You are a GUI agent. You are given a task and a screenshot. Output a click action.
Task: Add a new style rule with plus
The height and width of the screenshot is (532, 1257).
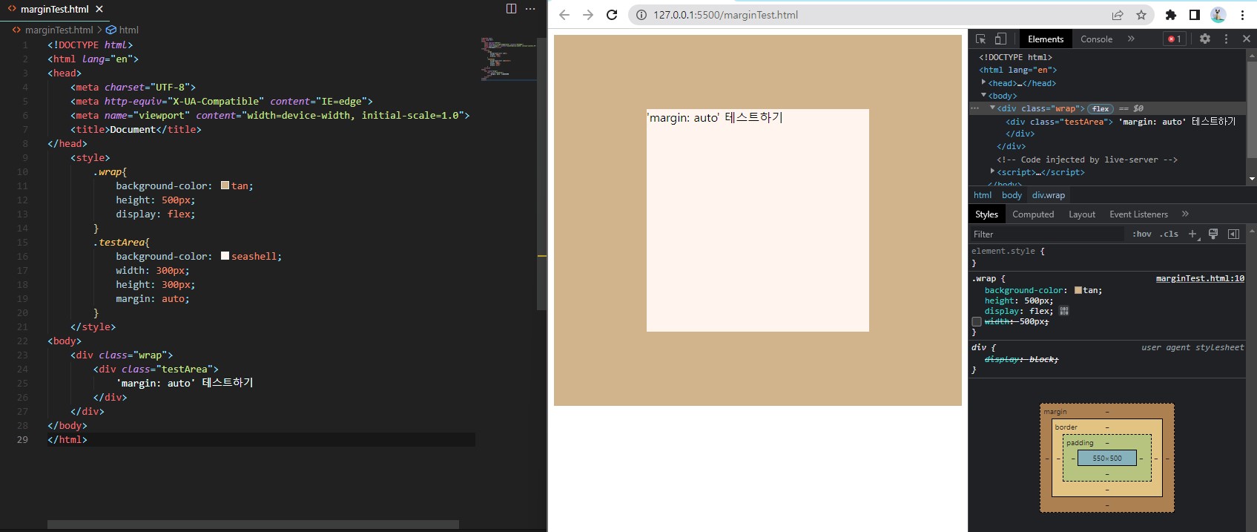(1192, 234)
